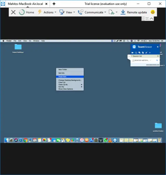
Task: Click Change Desktop Background menu entry
Action: tap(70, 80)
